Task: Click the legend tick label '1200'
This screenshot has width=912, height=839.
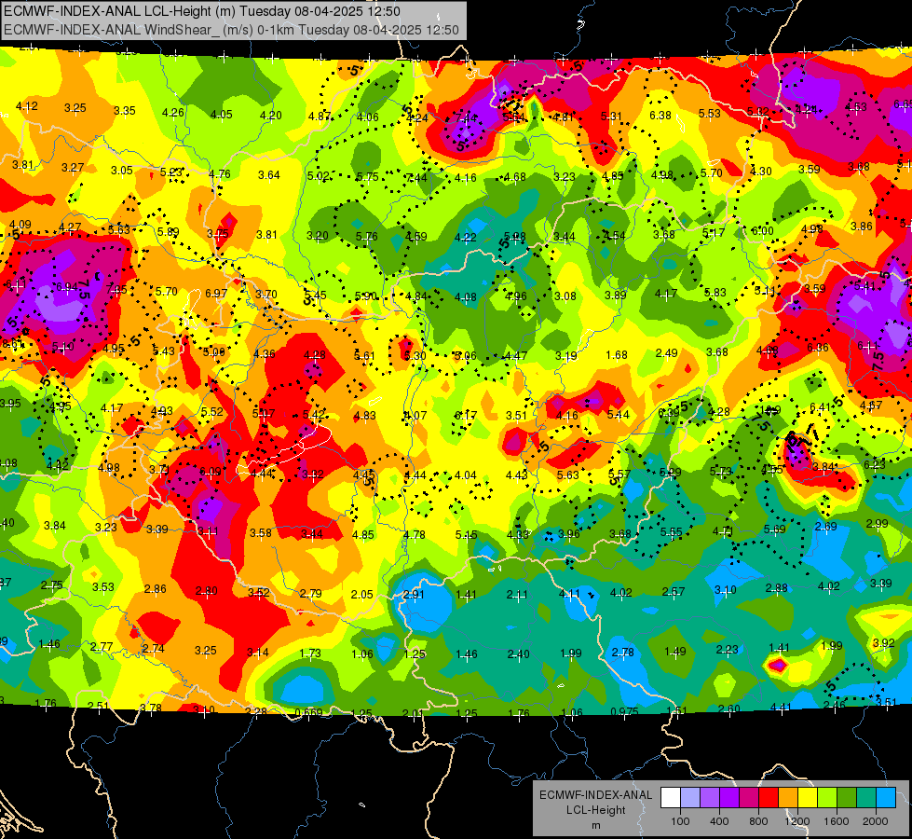Action: click(x=797, y=821)
